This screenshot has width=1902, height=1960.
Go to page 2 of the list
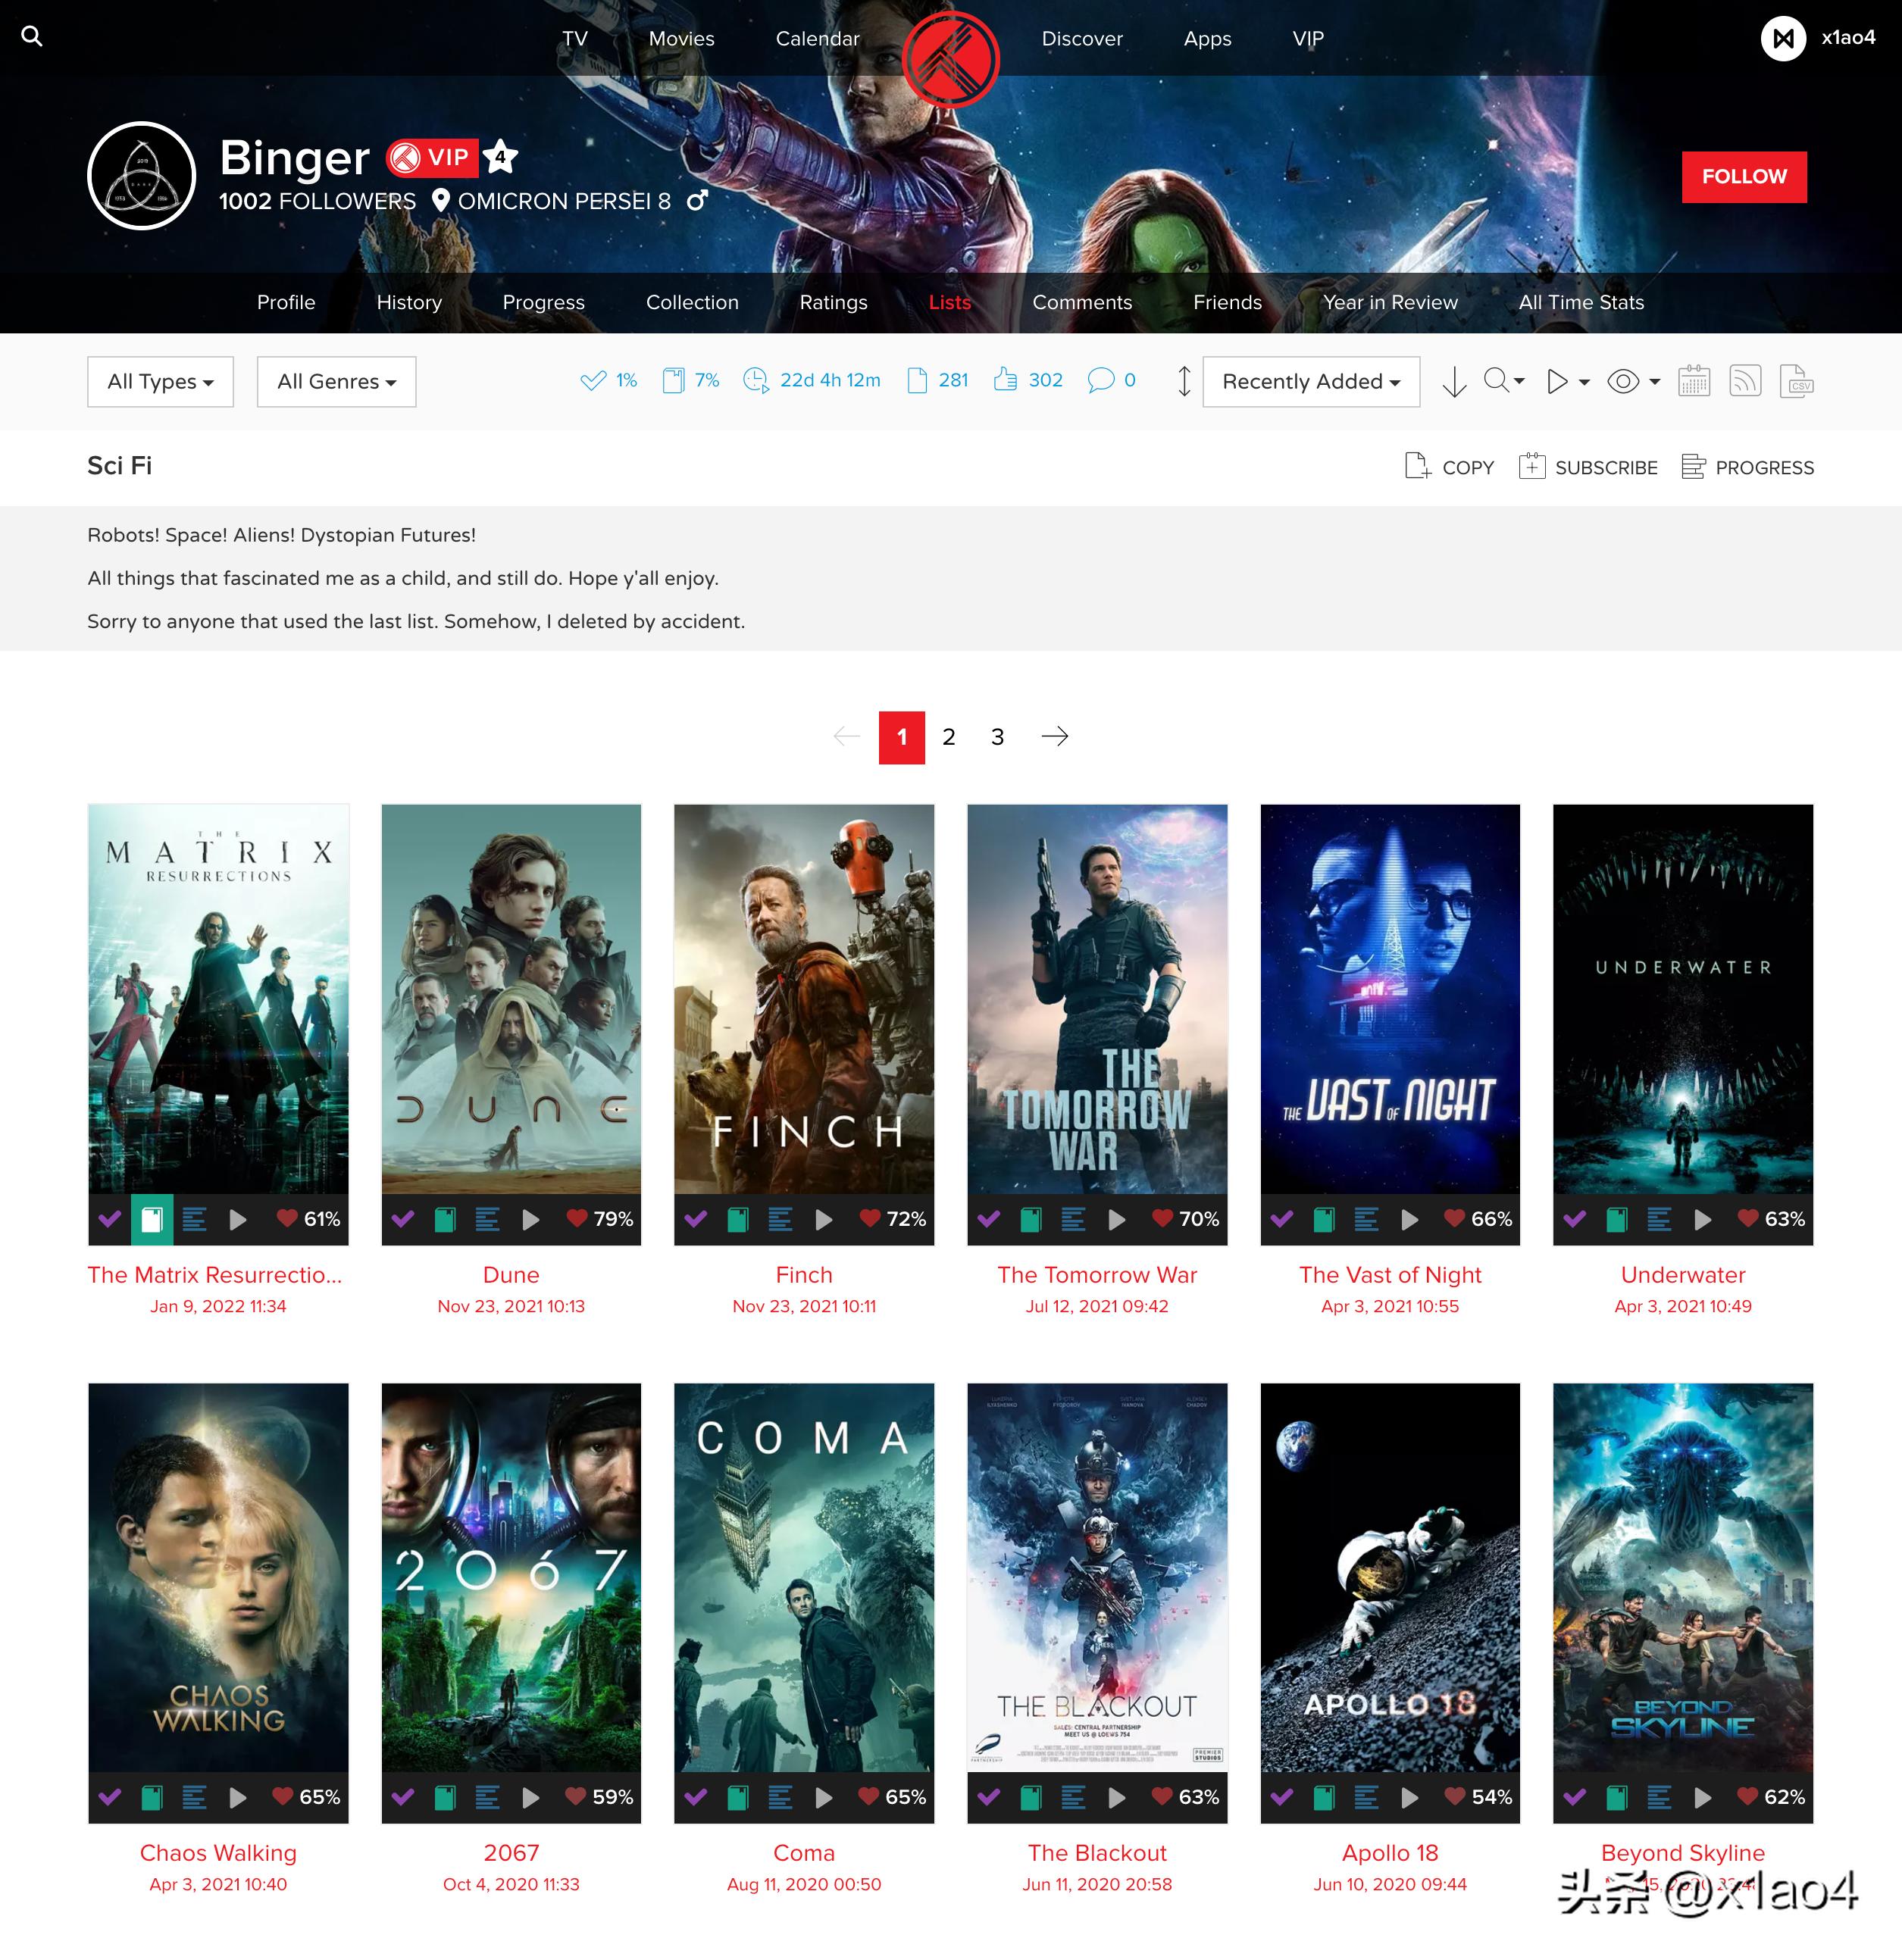click(949, 737)
